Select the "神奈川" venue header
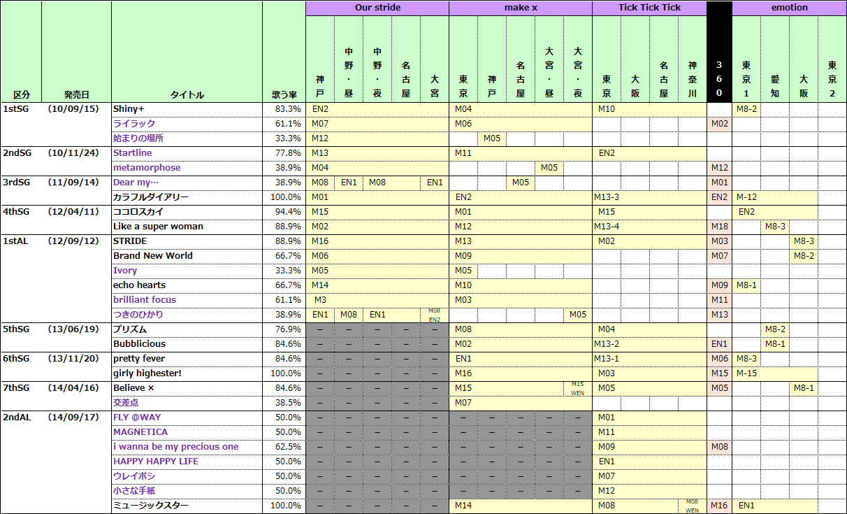Screen dimensions: 847x514 [x=693, y=59]
